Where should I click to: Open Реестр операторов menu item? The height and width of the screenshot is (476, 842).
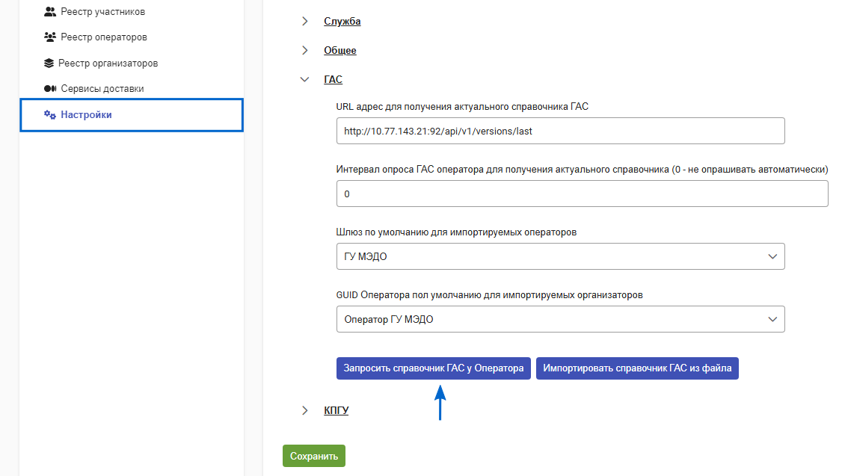[x=104, y=37]
